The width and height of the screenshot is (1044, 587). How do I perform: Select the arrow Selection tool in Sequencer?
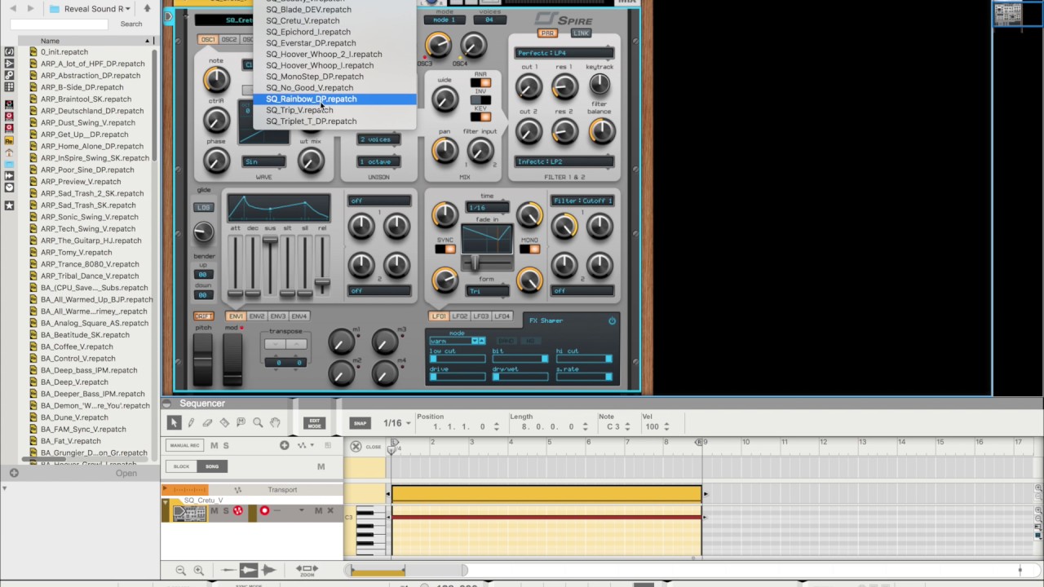tap(174, 422)
